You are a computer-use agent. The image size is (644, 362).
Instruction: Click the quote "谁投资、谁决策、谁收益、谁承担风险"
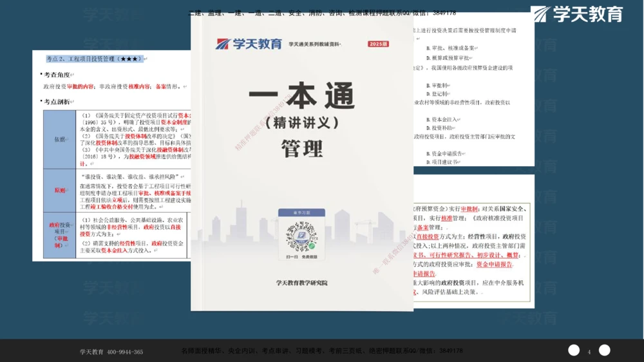pos(131,176)
